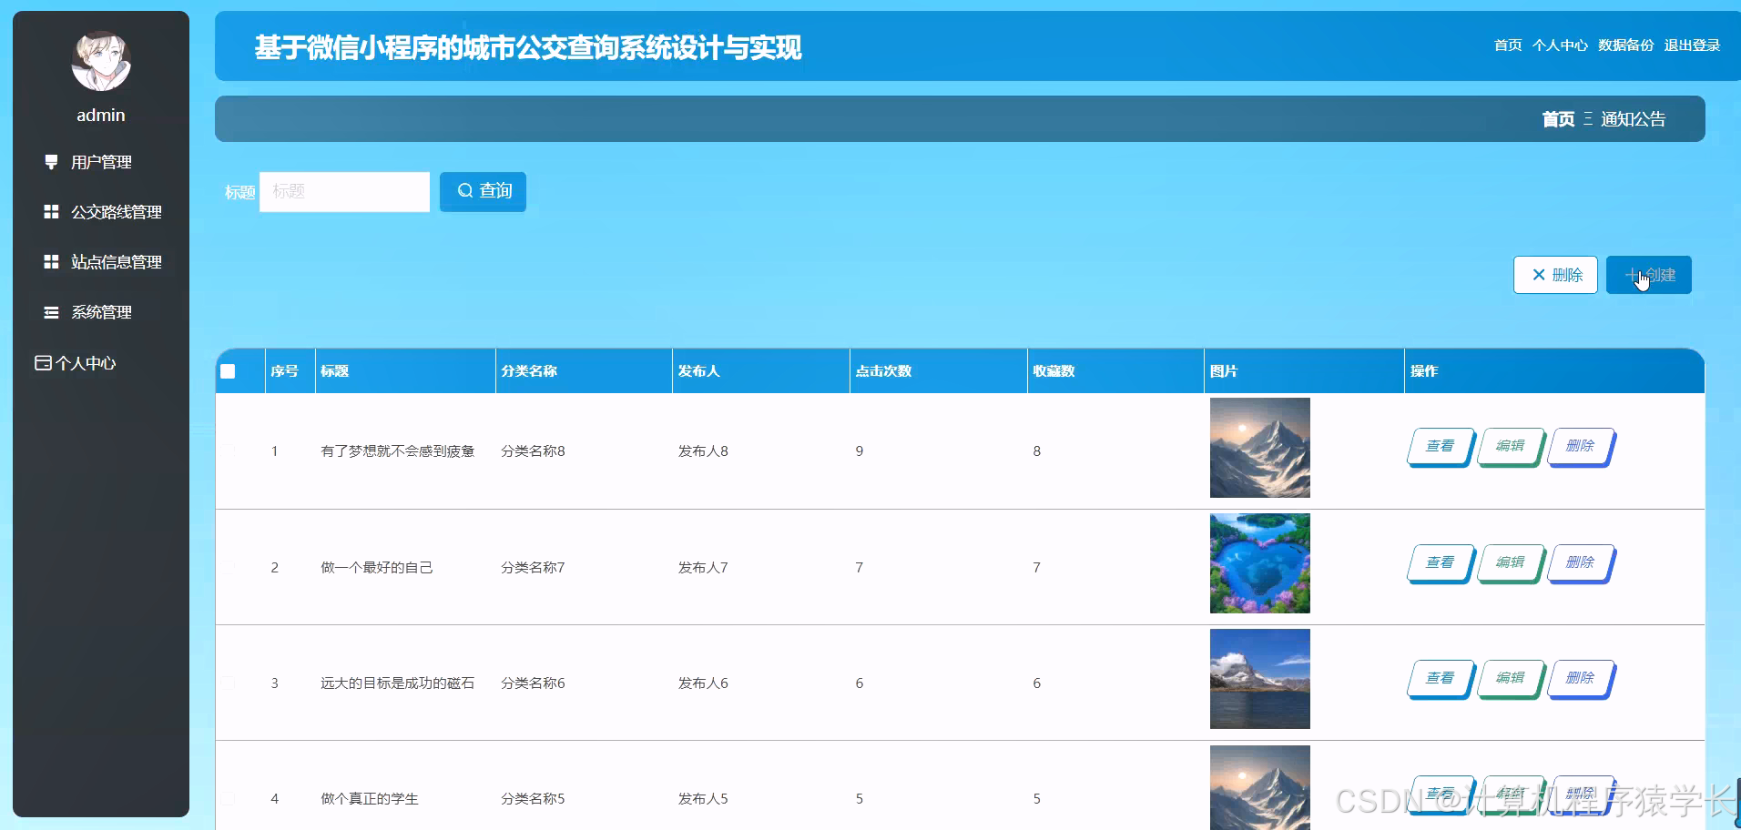1741x830 pixels.
Task: Navigate to 首页 in the top menu
Action: (1508, 45)
